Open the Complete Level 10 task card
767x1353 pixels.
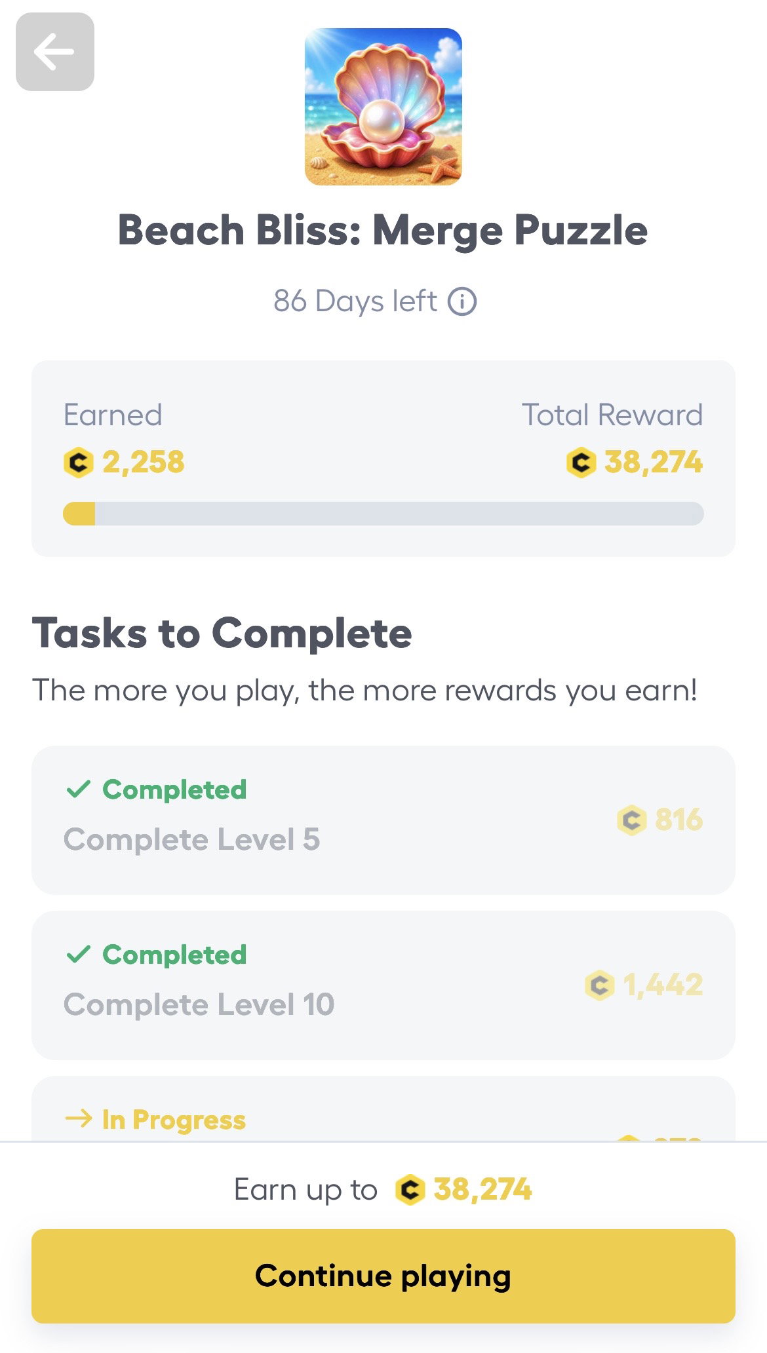tap(383, 985)
